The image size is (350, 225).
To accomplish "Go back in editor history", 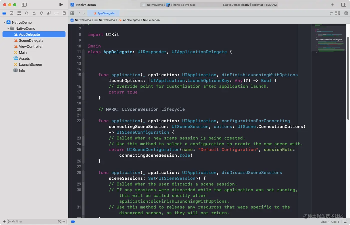I will pyautogui.click(x=79, y=13).
